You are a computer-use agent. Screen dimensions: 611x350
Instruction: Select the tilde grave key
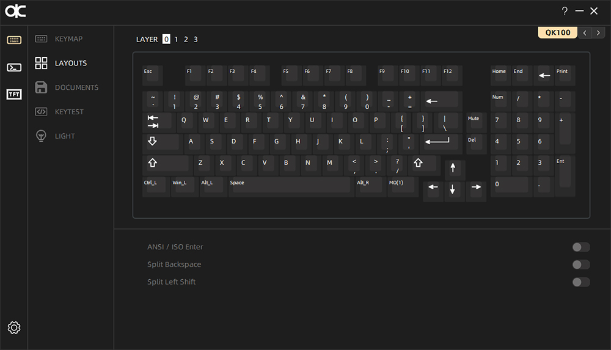pos(153,101)
